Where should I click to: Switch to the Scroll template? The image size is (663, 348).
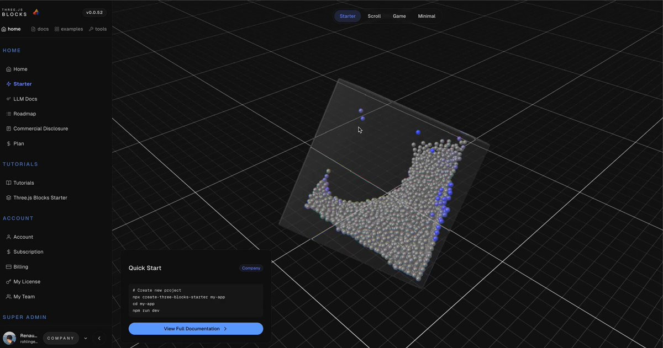(374, 16)
